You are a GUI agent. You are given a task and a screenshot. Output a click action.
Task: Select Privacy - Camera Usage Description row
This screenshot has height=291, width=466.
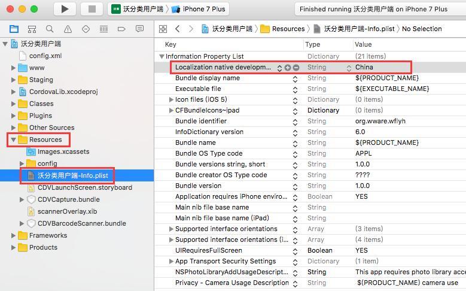(310, 283)
